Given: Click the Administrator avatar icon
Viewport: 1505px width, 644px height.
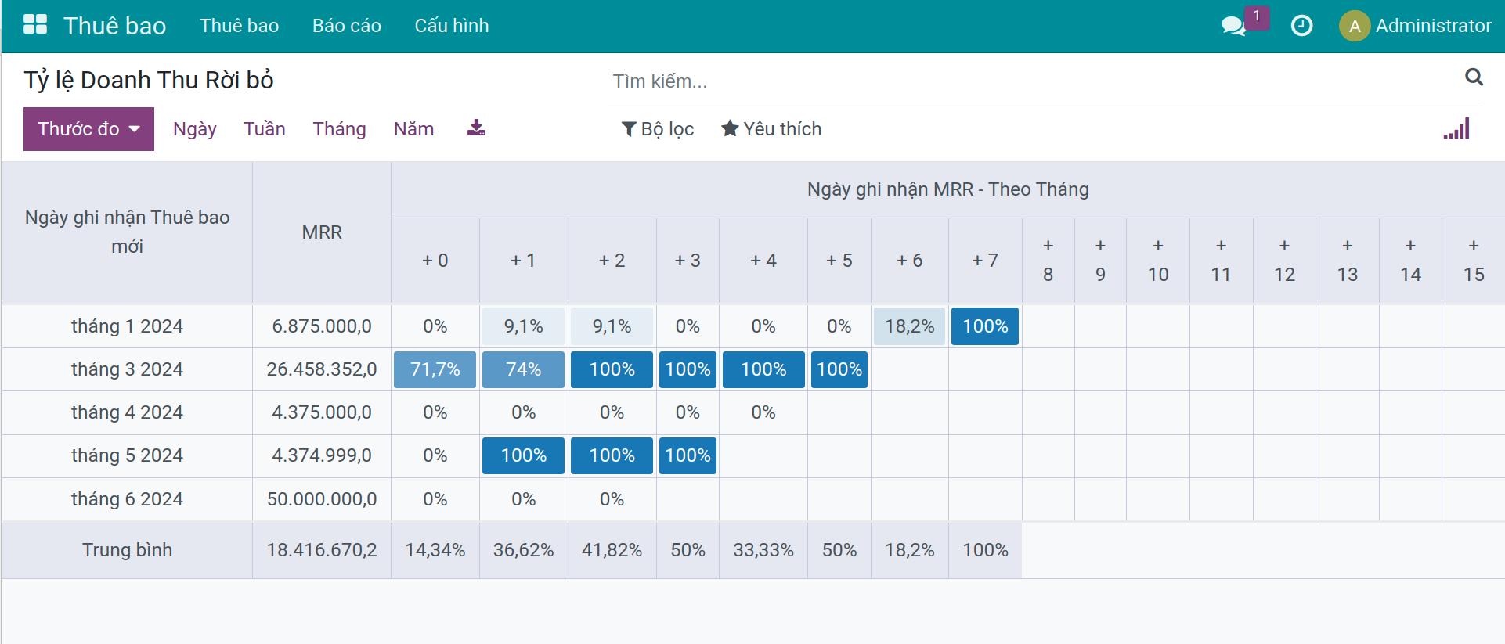Looking at the screenshot, I should coord(1355,26).
